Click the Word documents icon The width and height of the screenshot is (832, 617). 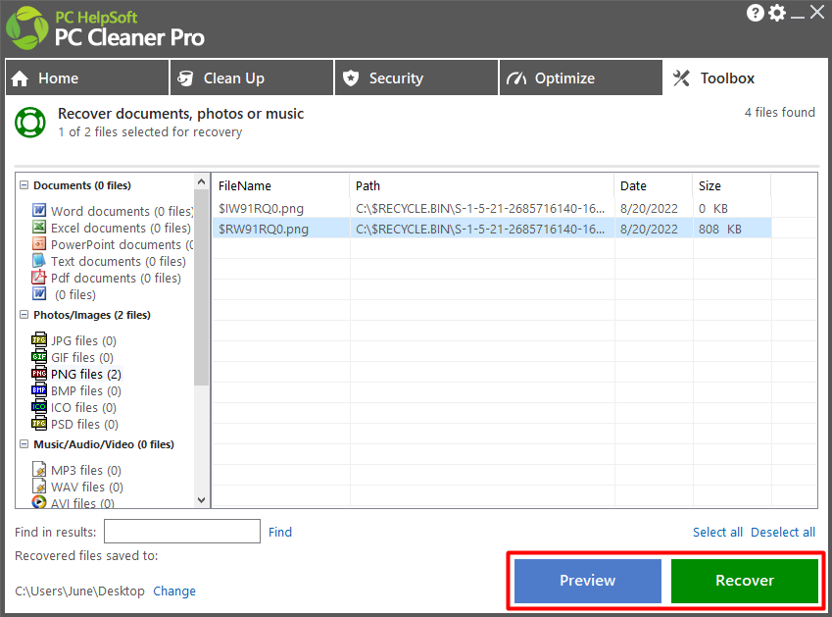39,210
